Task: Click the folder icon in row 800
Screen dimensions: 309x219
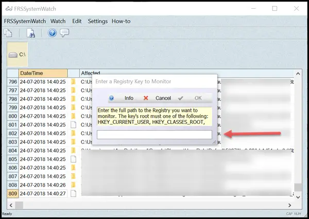Action: pos(73,116)
